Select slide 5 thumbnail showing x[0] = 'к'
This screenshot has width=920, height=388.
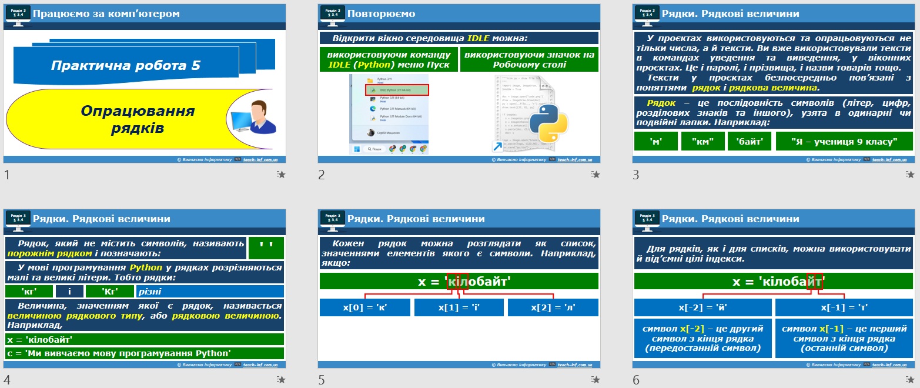click(x=459, y=289)
